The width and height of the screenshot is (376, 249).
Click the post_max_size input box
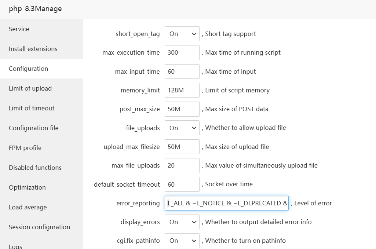182,109
